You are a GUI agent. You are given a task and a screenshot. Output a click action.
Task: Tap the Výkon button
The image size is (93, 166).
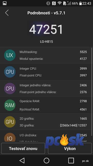coord(70,148)
